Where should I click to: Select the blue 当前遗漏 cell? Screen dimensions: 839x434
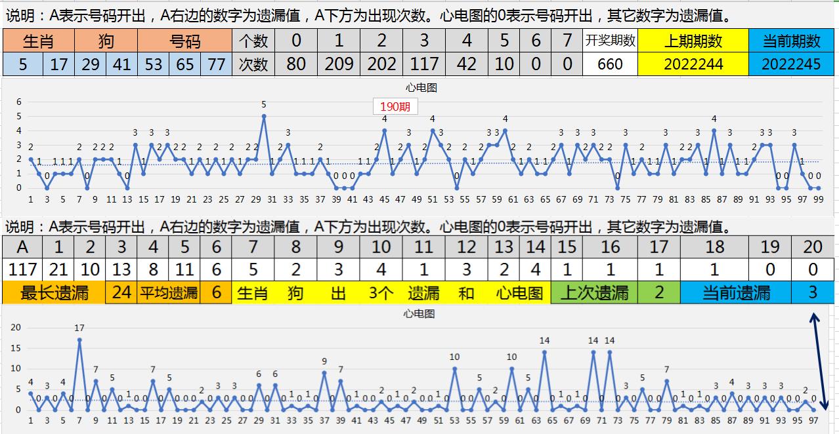735,292
